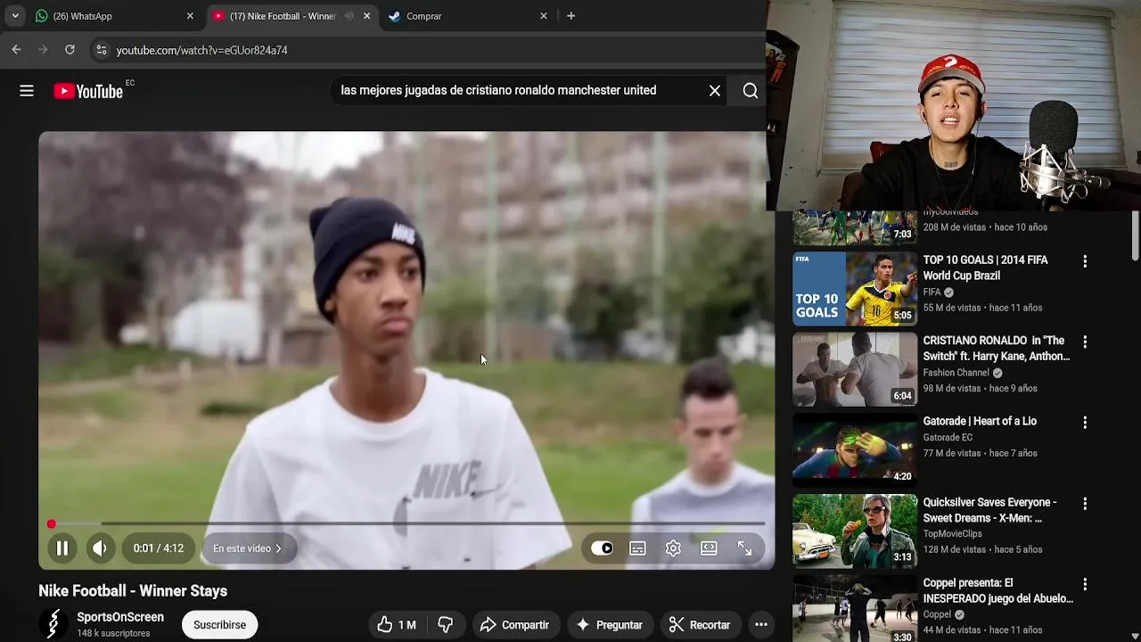Turn on subtitles in the player
This screenshot has width=1141, height=642.
637,548
